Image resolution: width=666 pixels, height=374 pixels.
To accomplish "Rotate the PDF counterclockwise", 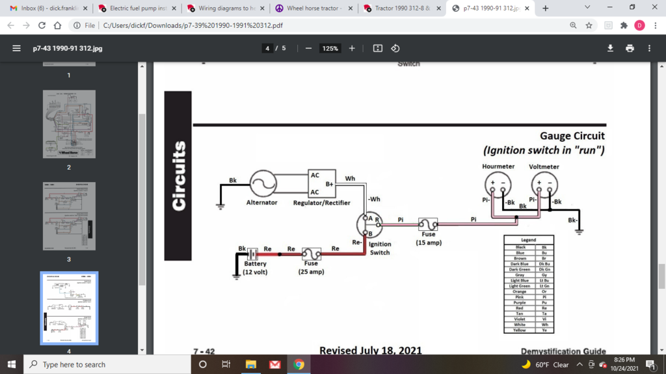I will click(x=395, y=48).
